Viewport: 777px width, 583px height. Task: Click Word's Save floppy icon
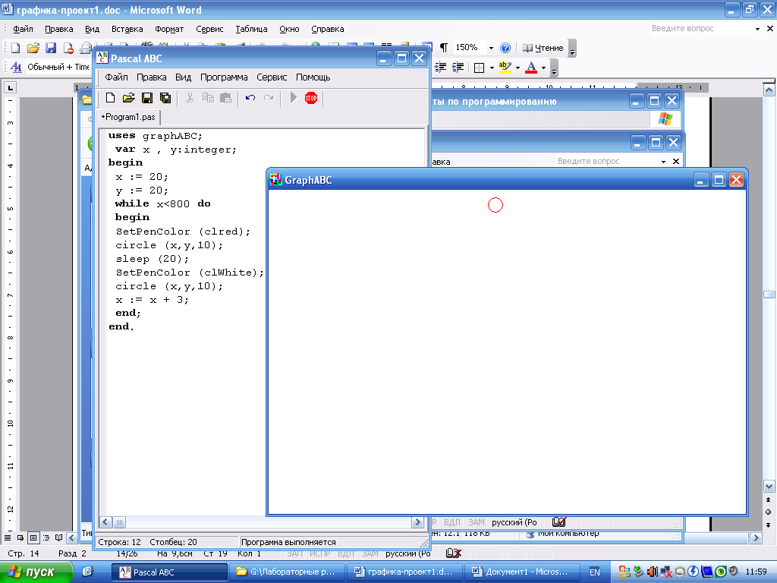coord(51,48)
